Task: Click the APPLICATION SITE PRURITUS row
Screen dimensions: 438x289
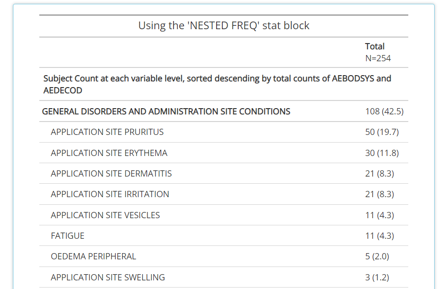Action: click(223, 132)
